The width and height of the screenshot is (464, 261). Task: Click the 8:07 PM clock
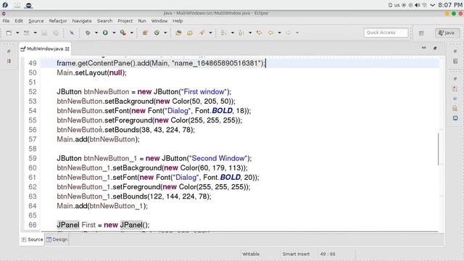click(450, 5)
